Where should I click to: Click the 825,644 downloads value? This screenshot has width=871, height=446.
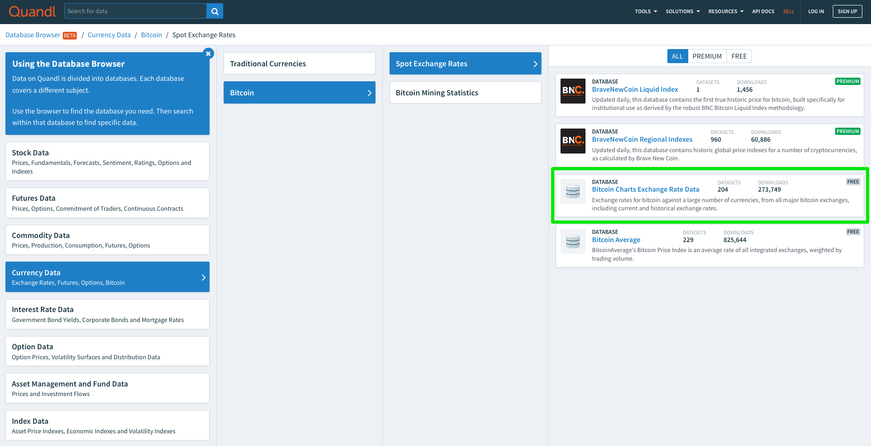(x=735, y=240)
